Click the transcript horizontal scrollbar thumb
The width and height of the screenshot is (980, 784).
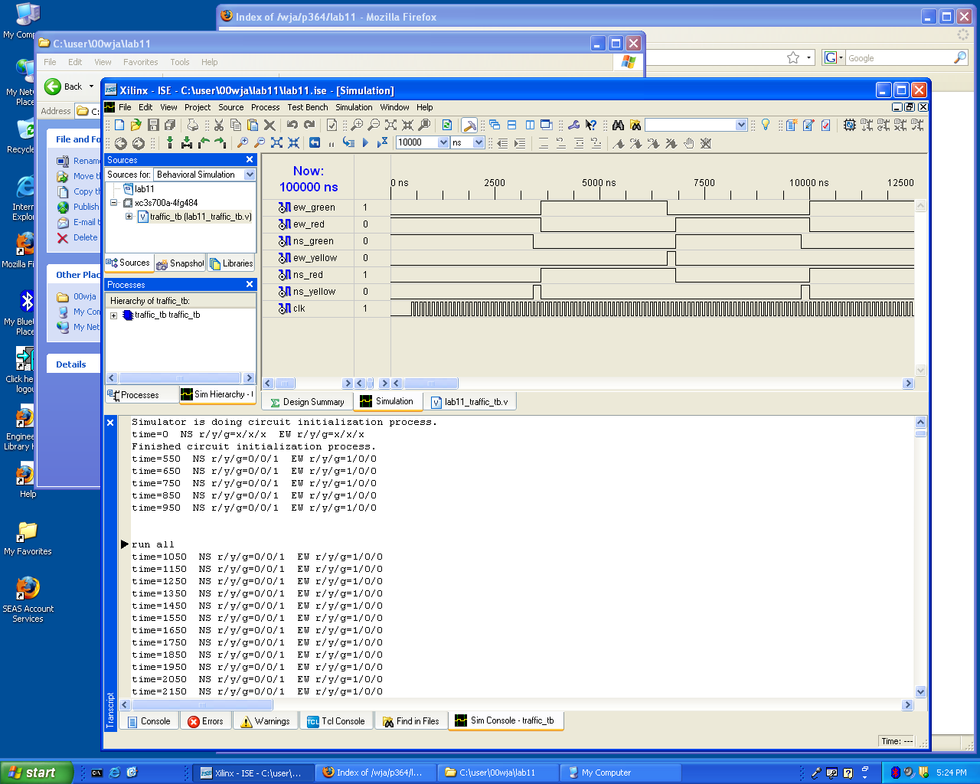coord(202,705)
